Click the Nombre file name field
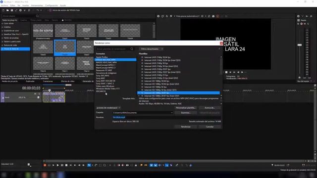 (166, 117)
